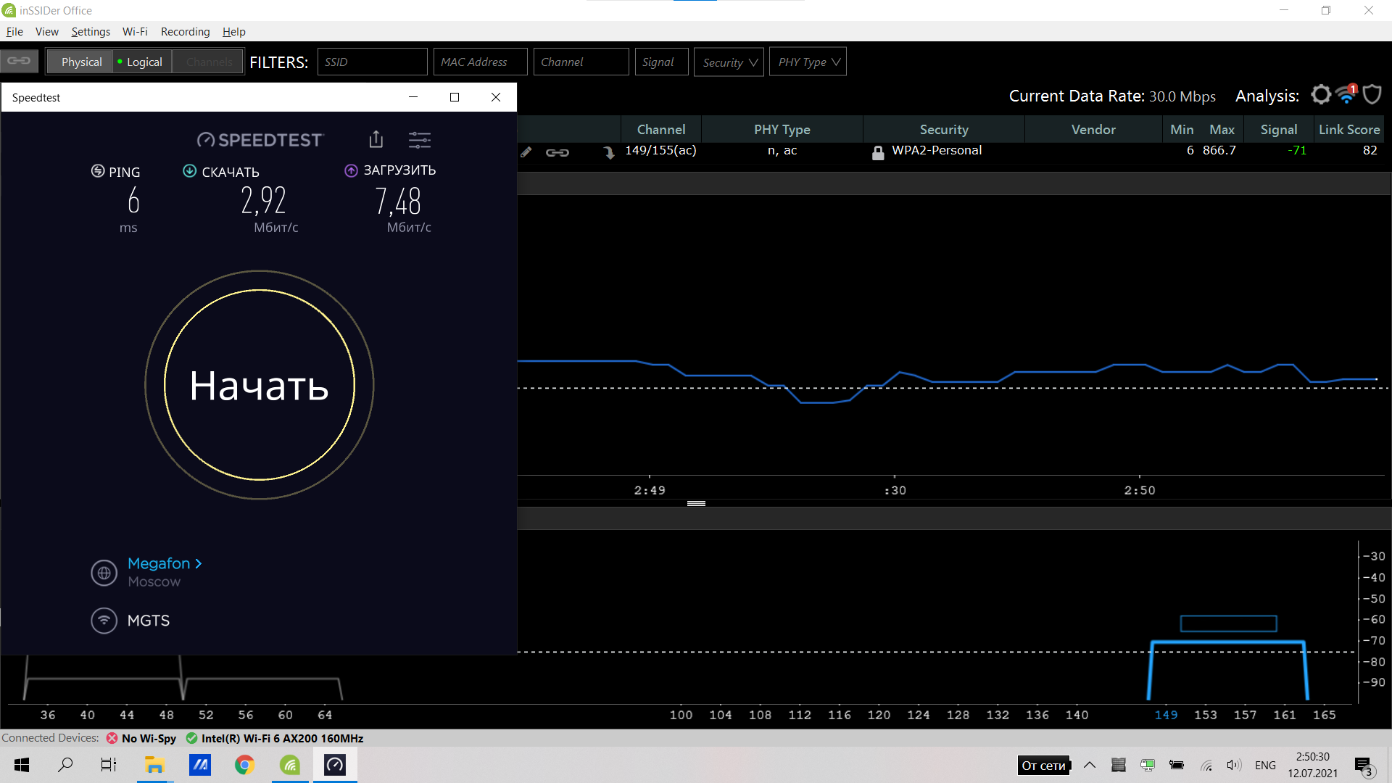Click the connected link icon in network row

coord(557,152)
